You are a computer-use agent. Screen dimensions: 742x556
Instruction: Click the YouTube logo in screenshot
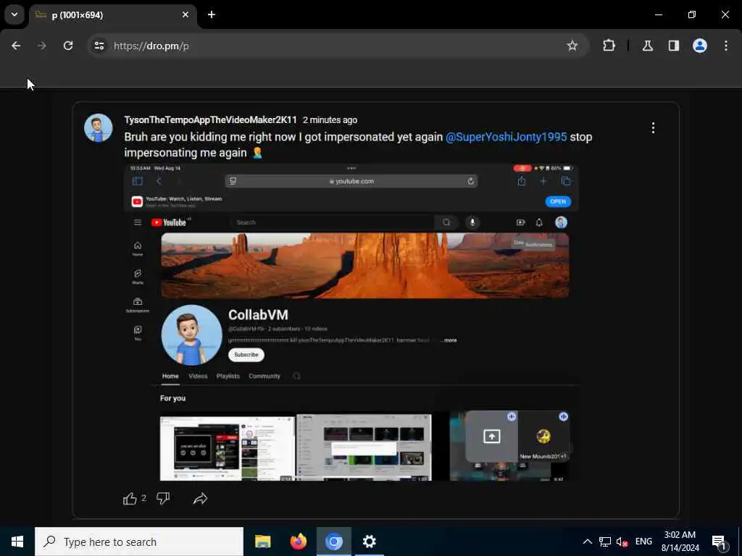tap(169, 223)
